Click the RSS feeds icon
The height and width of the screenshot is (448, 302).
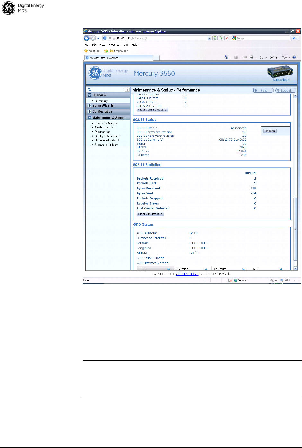tap(236, 57)
